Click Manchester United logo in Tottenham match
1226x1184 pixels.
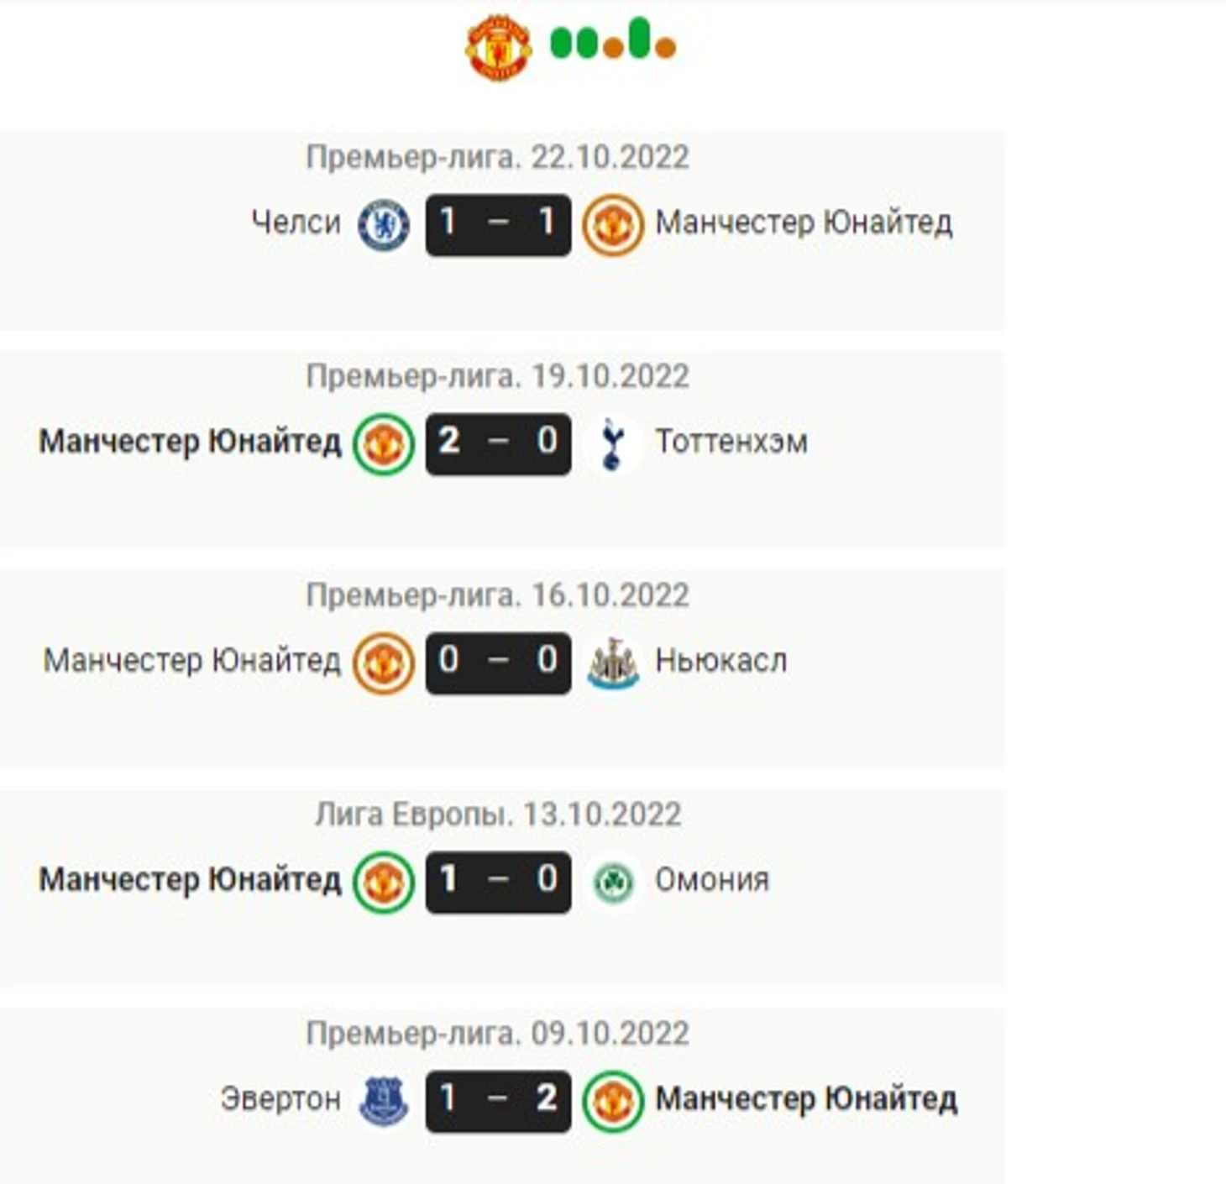click(384, 444)
